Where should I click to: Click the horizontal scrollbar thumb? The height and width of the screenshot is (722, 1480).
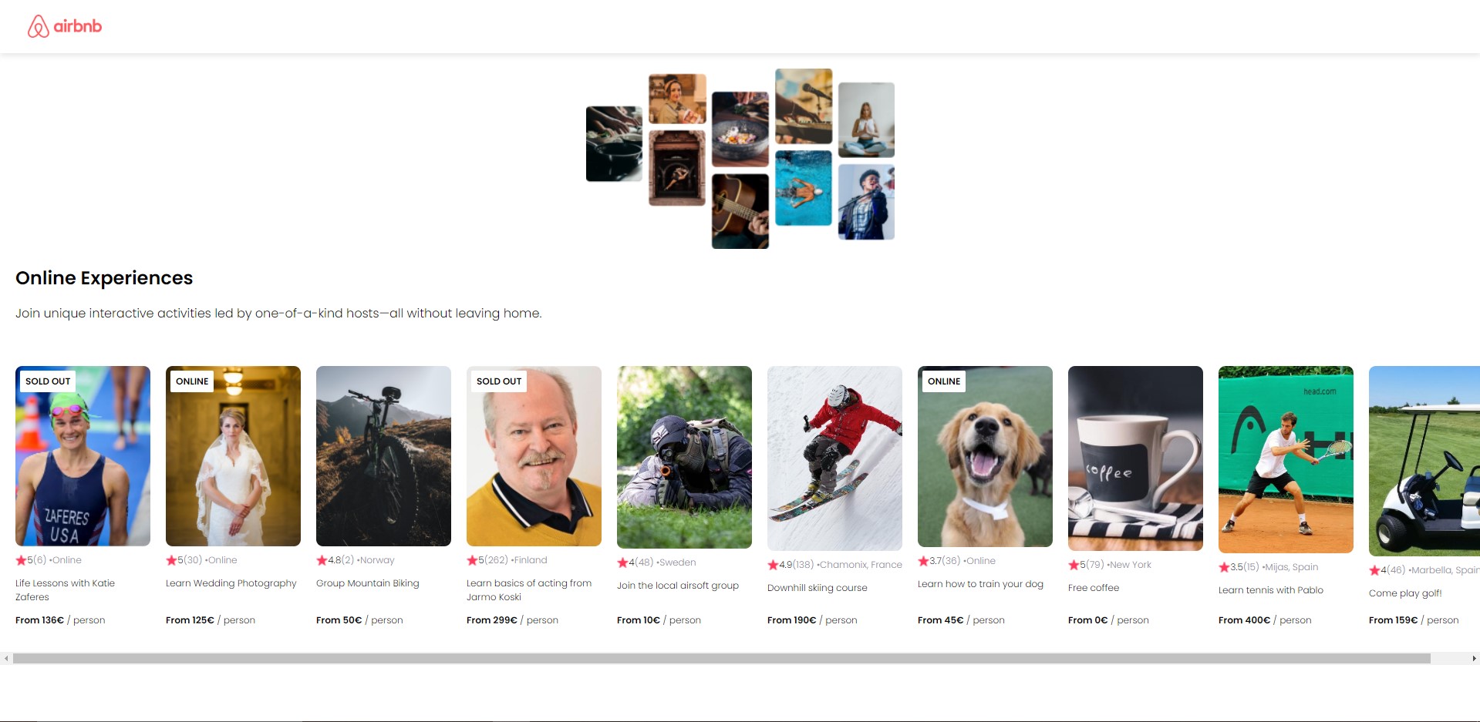722,659
